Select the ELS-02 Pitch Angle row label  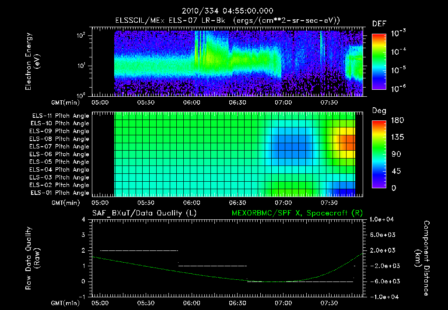(59, 185)
